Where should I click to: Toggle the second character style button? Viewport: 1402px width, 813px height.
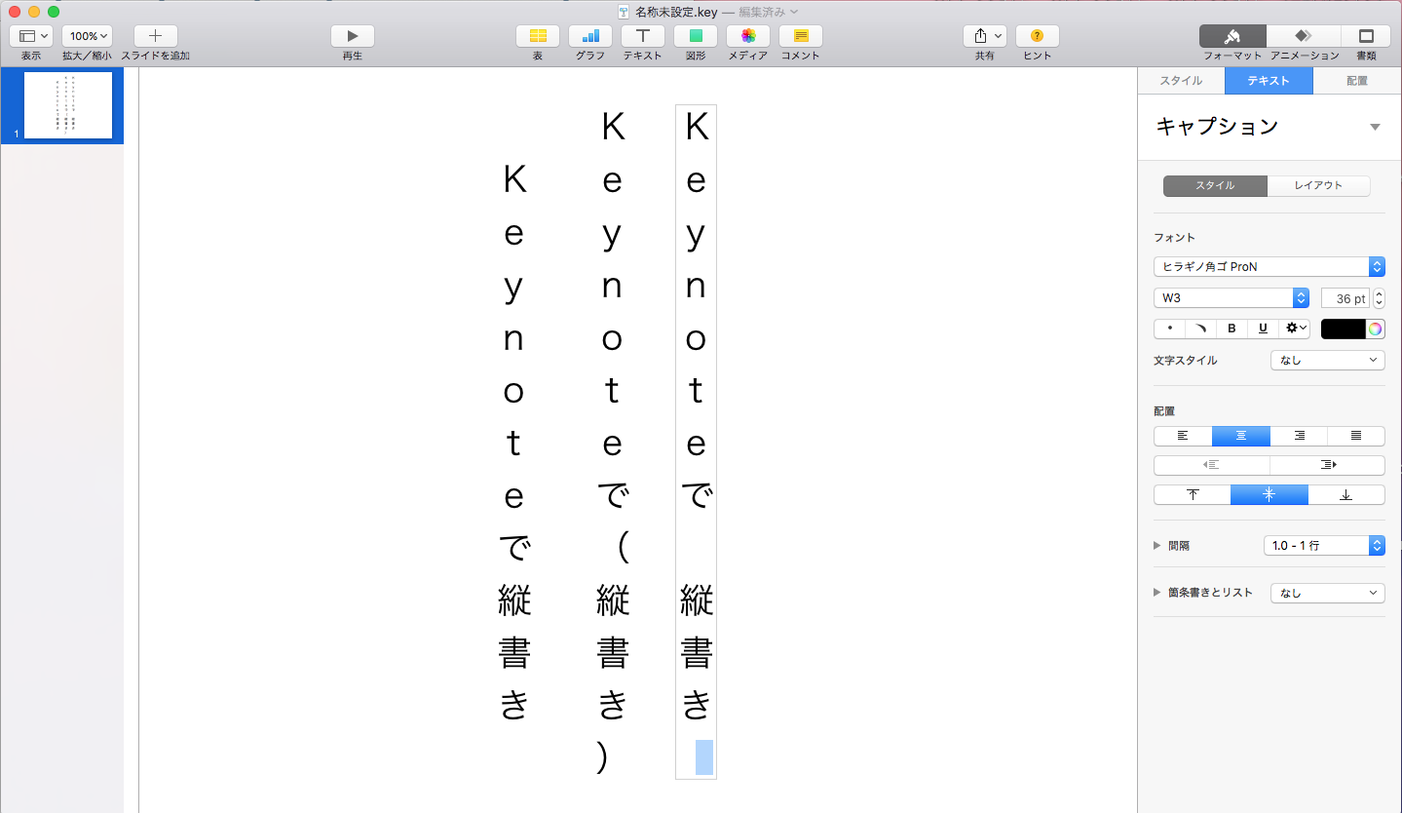tap(1200, 329)
